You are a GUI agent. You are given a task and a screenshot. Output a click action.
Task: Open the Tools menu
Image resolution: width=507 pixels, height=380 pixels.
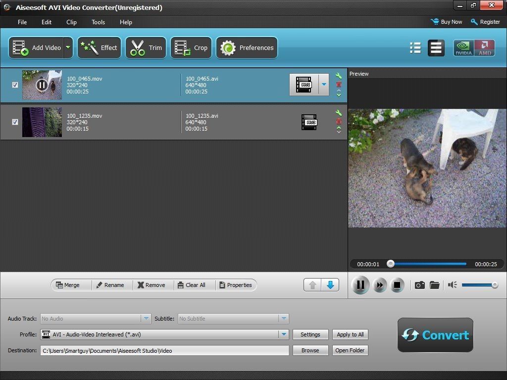99,22
